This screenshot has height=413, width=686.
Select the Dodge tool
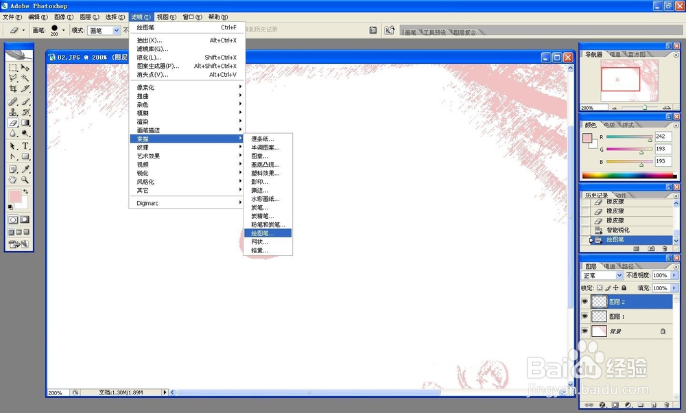[25, 134]
